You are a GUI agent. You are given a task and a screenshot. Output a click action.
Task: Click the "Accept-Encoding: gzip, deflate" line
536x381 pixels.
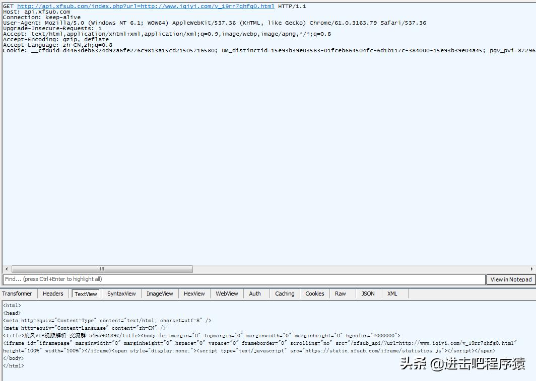point(56,39)
